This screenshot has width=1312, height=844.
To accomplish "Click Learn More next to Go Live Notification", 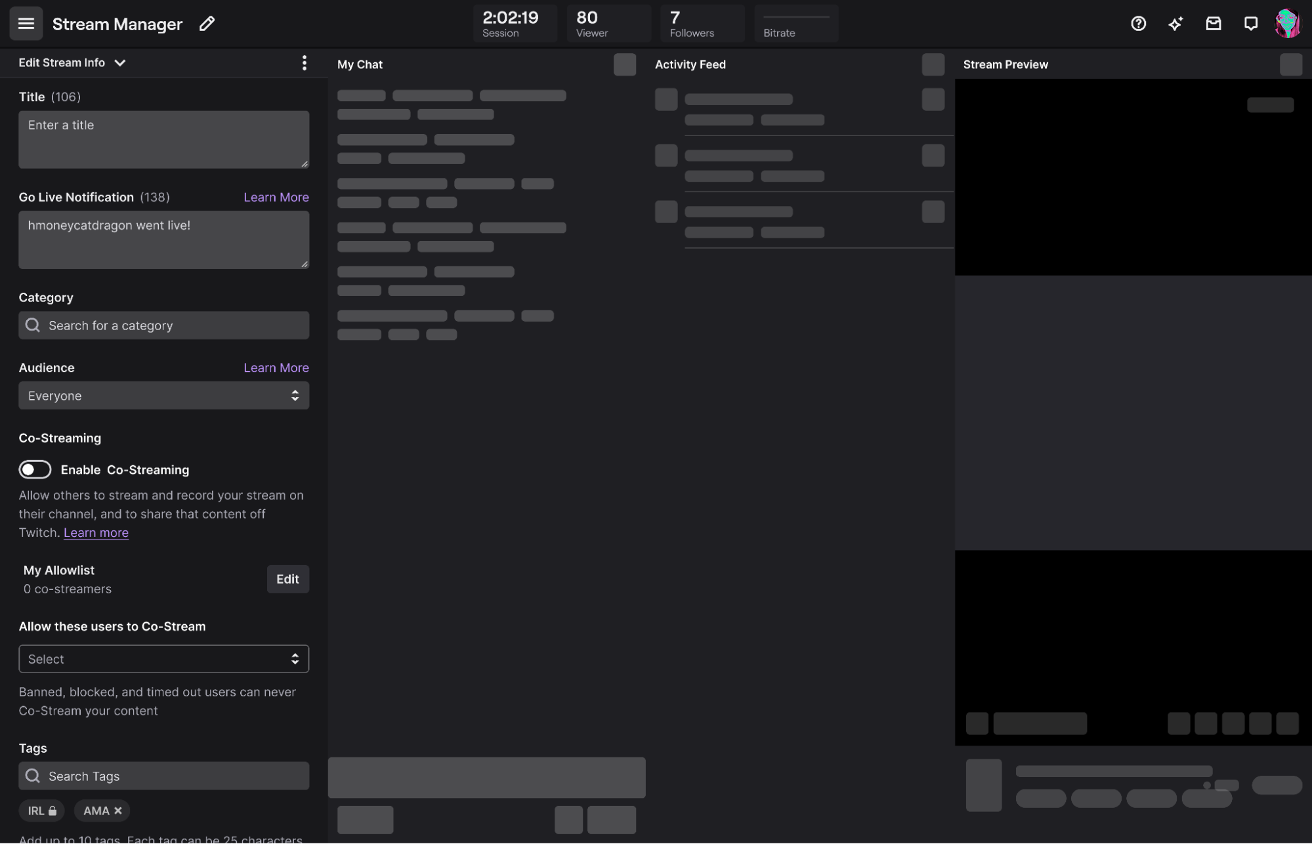I will coord(276,197).
